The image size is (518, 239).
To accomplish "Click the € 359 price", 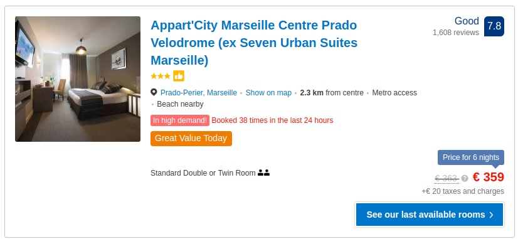I will pos(489,177).
